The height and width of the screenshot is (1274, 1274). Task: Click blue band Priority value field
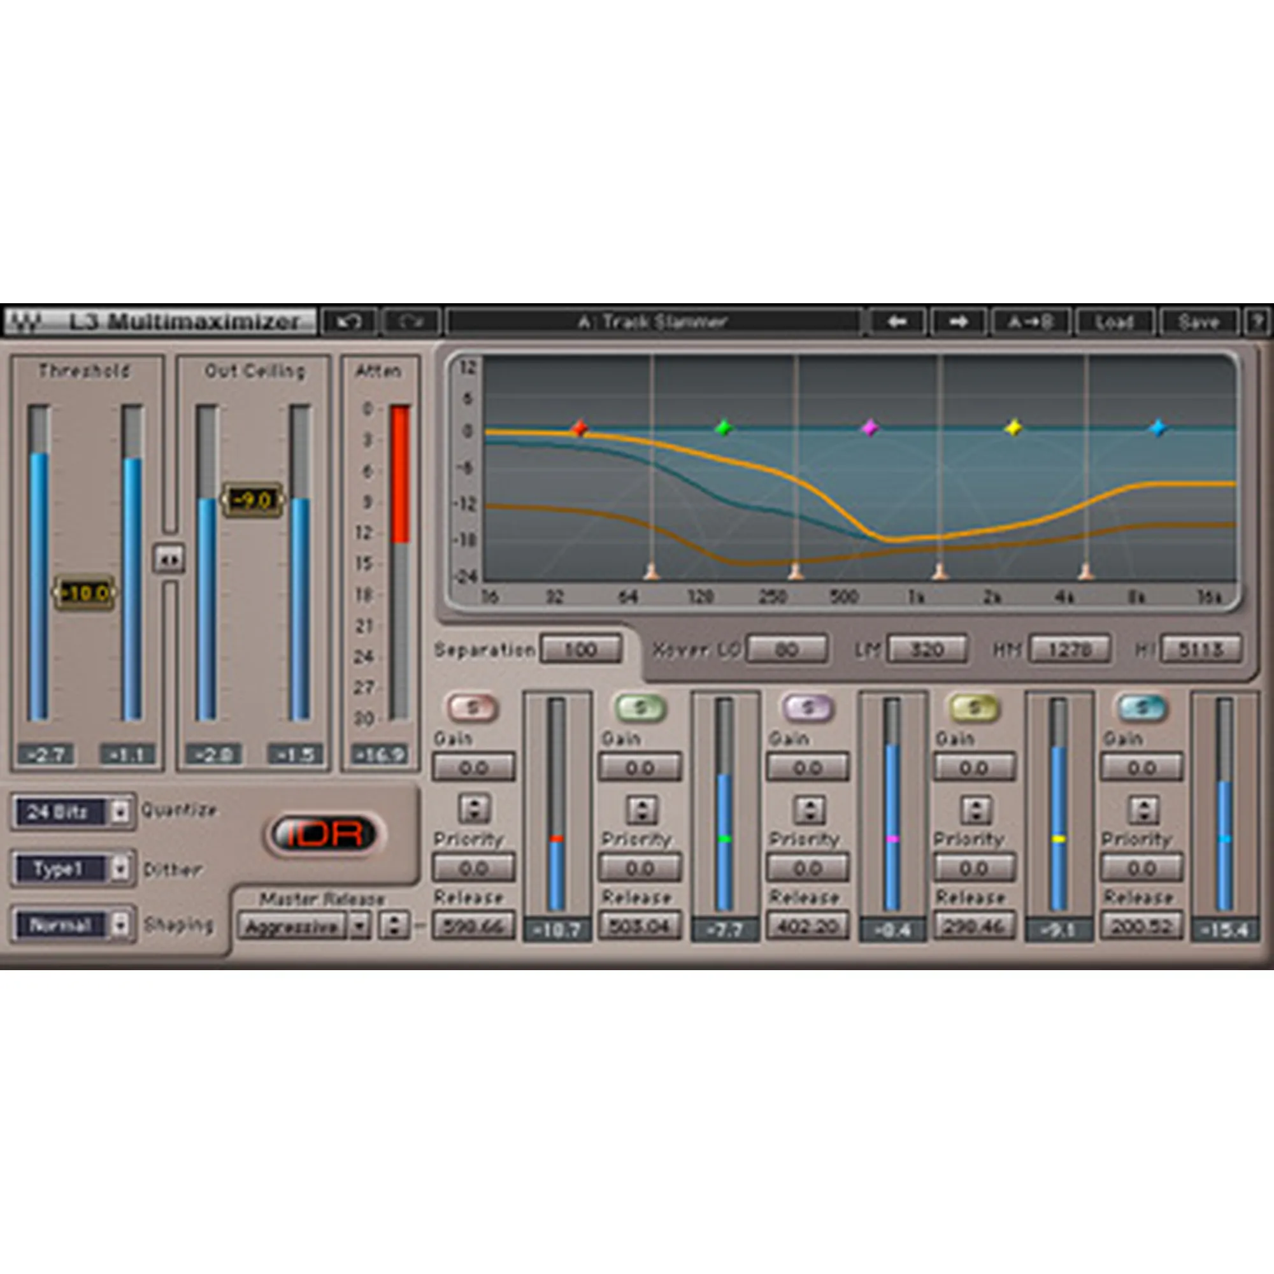(x=1142, y=868)
